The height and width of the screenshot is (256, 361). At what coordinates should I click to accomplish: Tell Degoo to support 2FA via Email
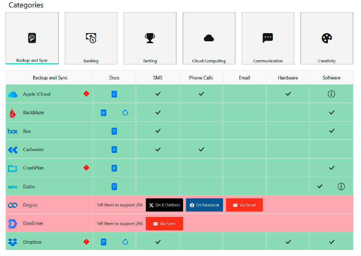pyautogui.click(x=244, y=205)
